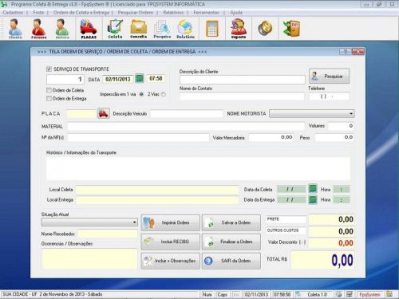Click the Pesquisar client button
Image resolution: width=399 pixels, height=299 pixels.
click(330, 77)
